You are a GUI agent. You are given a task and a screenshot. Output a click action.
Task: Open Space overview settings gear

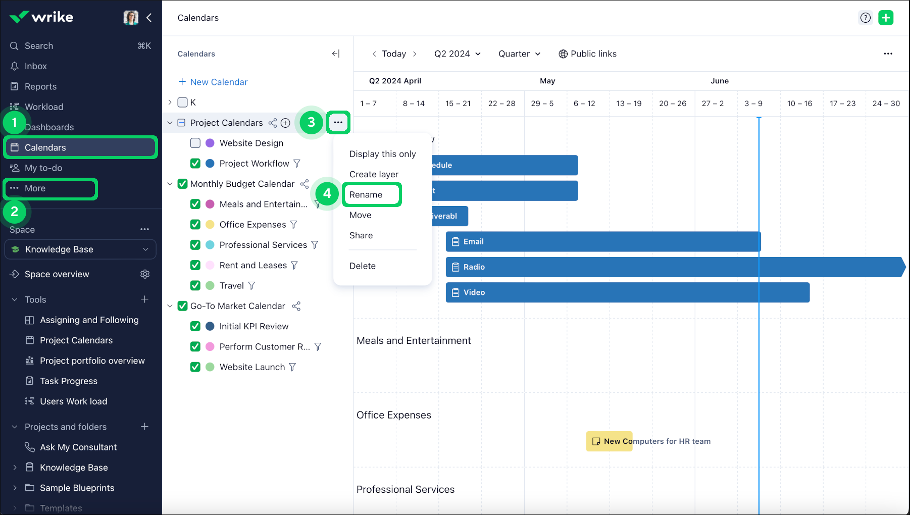145,274
